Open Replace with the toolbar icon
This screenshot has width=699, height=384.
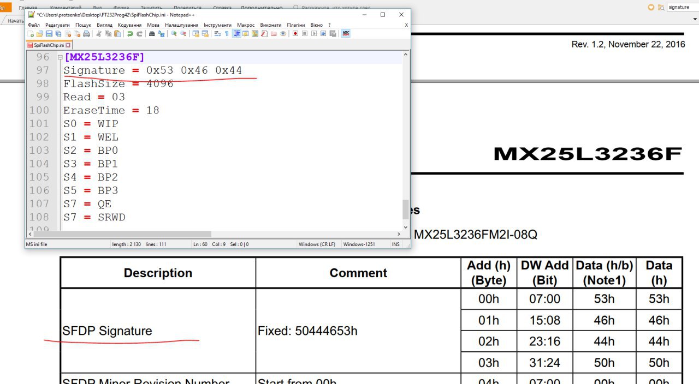[161, 34]
